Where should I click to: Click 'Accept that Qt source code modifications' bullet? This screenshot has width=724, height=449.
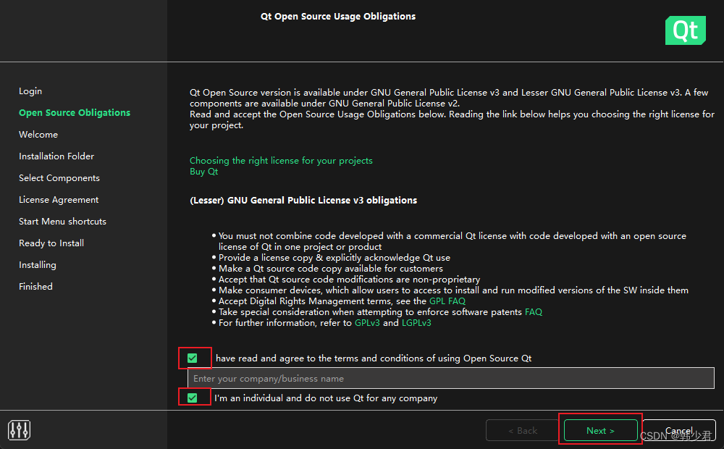tap(349, 280)
